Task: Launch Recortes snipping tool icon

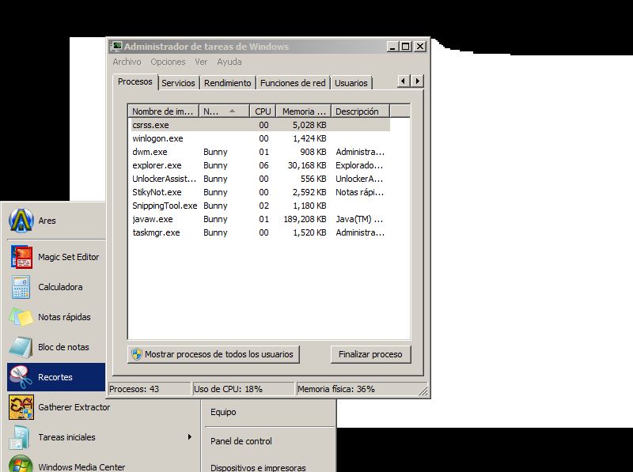Action: tap(21, 377)
